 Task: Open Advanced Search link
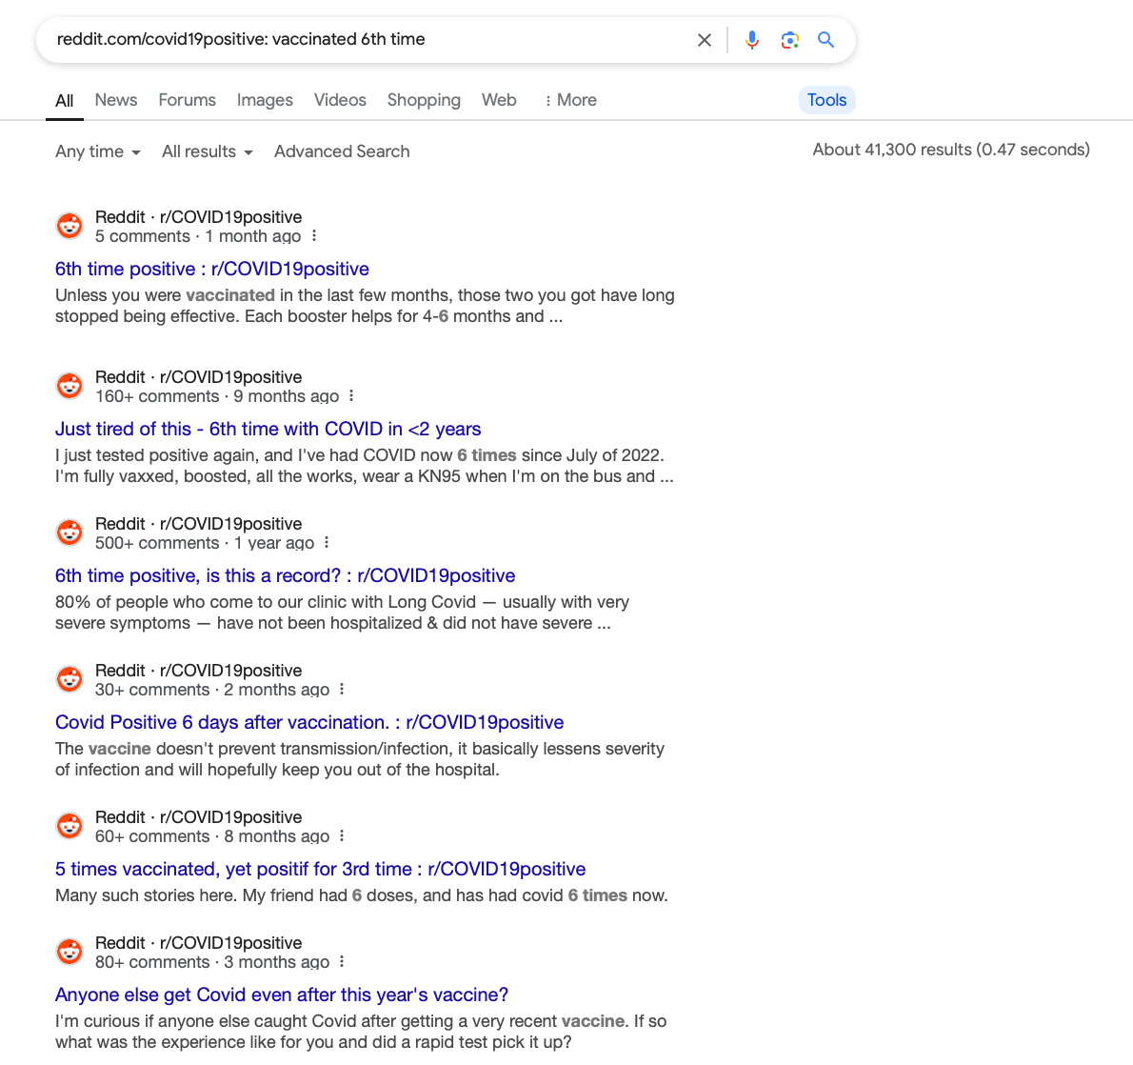(342, 151)
